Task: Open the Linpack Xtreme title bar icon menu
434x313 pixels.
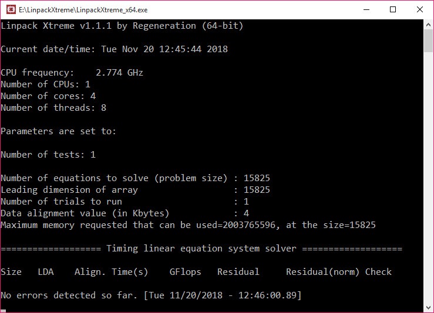Action: 11,9
